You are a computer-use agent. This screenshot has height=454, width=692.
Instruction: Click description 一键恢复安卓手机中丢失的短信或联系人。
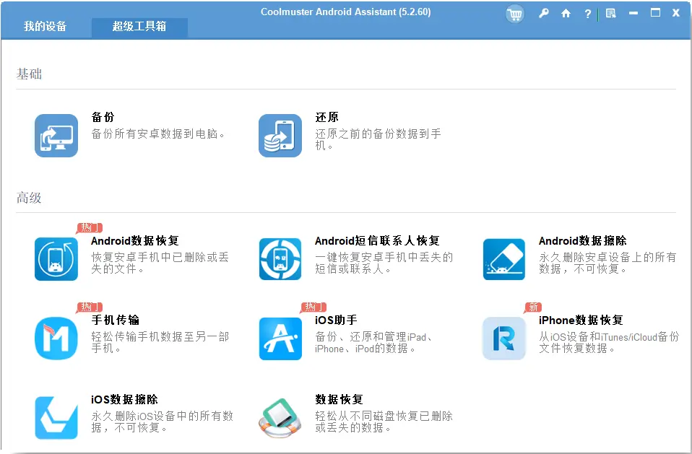[384, 263]
